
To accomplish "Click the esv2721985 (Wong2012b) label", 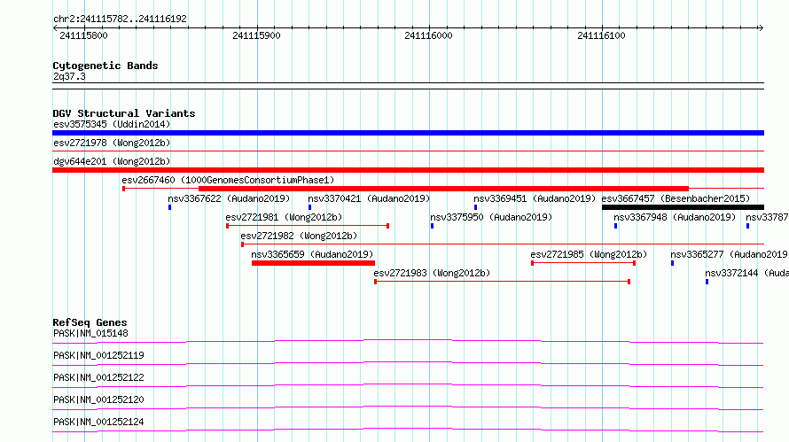I will [589, 254].
